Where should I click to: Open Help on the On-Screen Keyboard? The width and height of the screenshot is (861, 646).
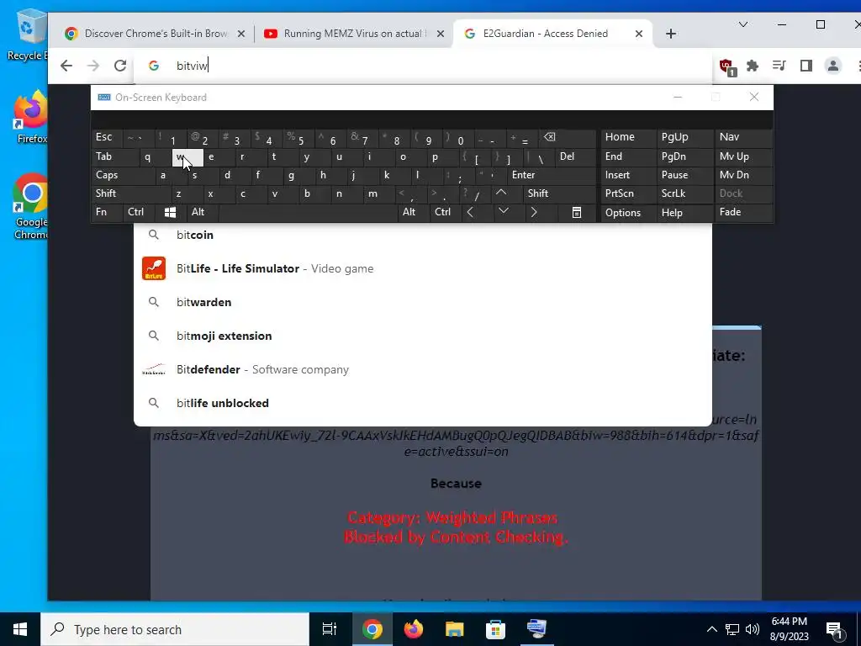coord(684,213)
